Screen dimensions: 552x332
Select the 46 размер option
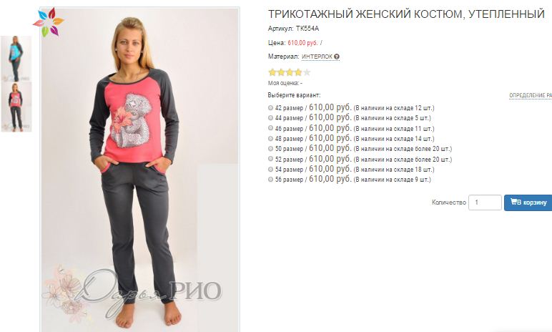point(270,128)
